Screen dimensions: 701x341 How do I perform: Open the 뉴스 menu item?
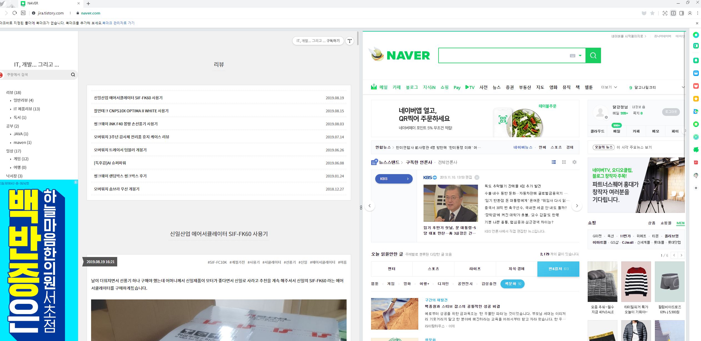tap(496, 87)
